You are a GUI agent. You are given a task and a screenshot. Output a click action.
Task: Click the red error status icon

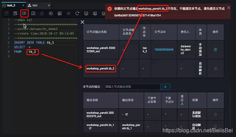click(109, 9)
